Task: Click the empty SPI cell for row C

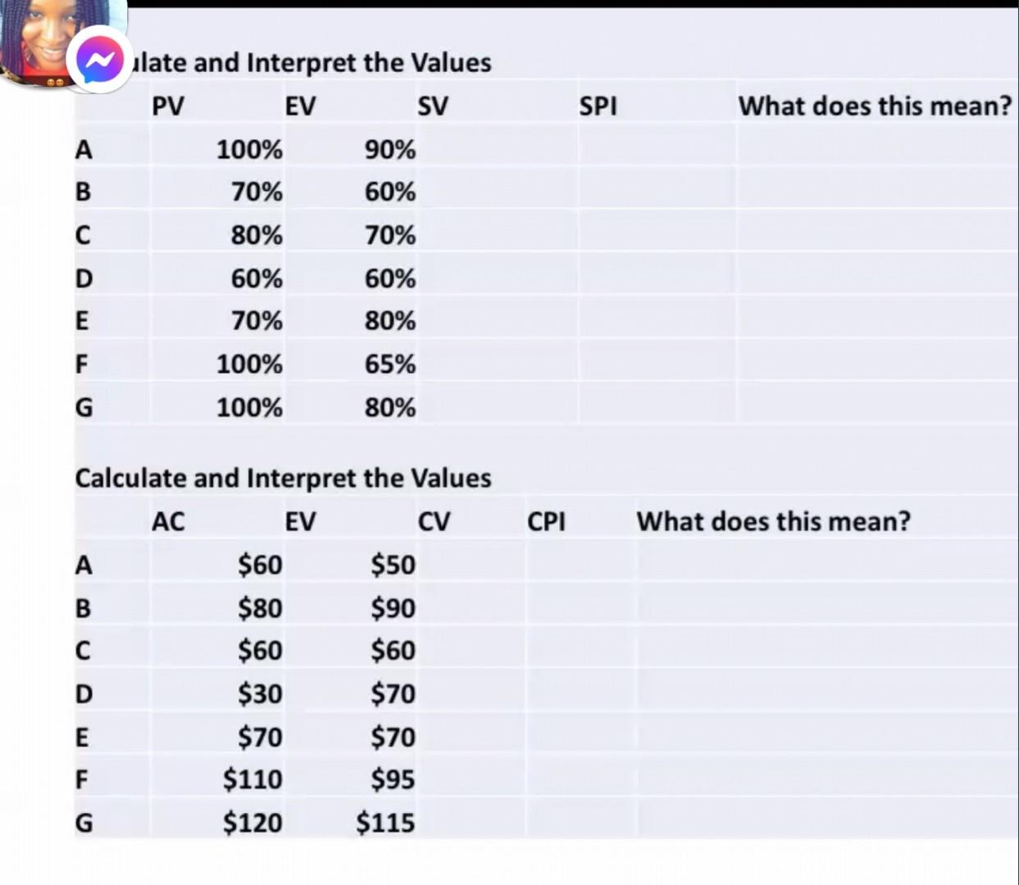Action: 656,235
